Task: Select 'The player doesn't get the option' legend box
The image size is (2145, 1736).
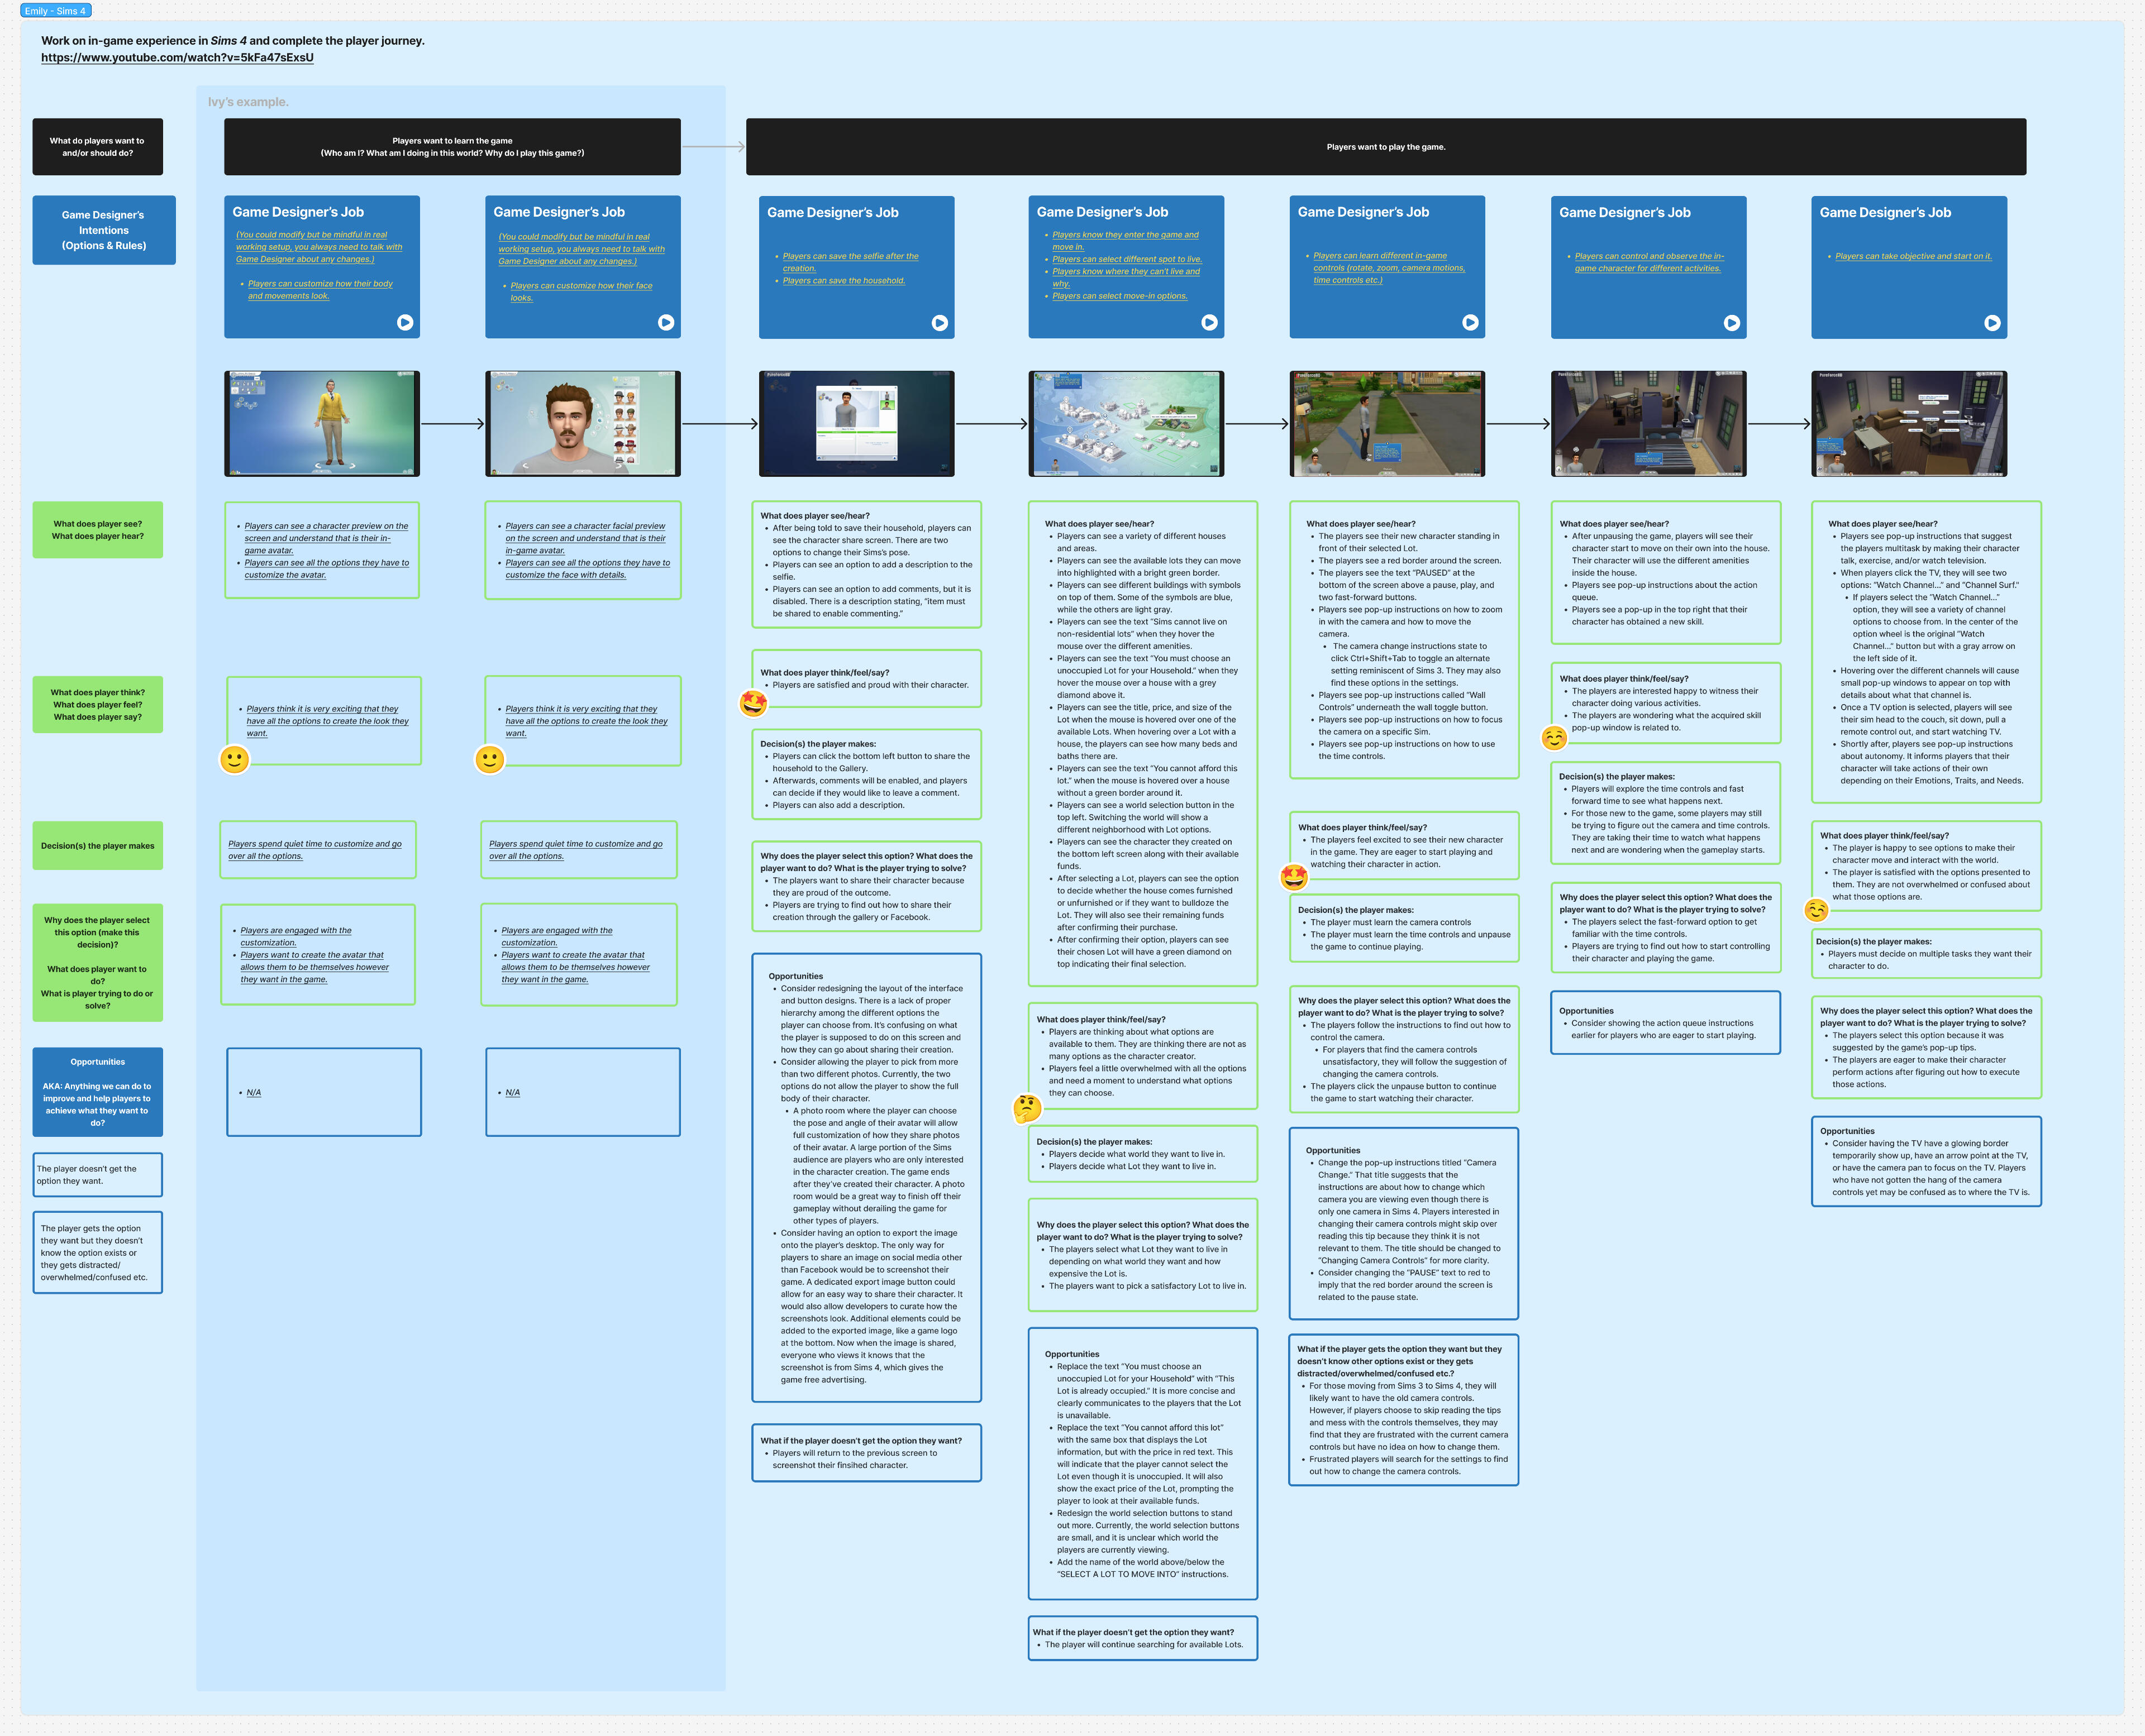Action: 98,1175
